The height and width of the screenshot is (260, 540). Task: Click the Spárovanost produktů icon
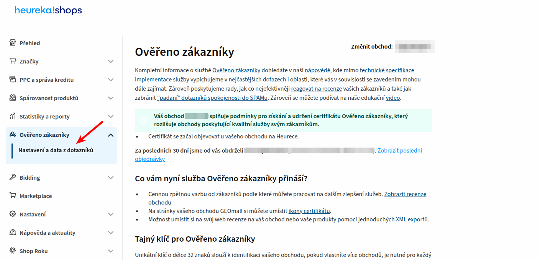[x=13, y=98]
